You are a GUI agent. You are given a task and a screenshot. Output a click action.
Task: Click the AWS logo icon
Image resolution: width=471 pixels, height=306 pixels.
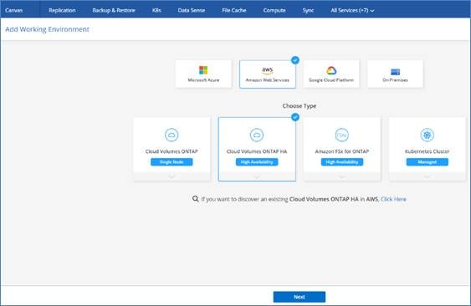tap(268, 70)
